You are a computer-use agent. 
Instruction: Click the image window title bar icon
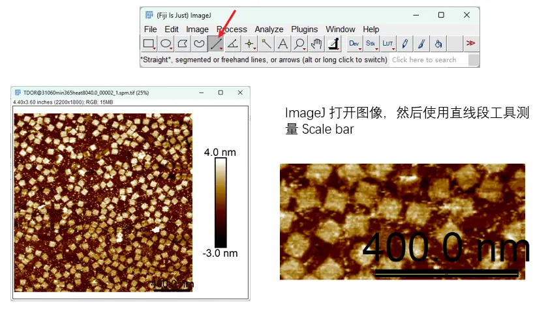[x=18, y=93]
